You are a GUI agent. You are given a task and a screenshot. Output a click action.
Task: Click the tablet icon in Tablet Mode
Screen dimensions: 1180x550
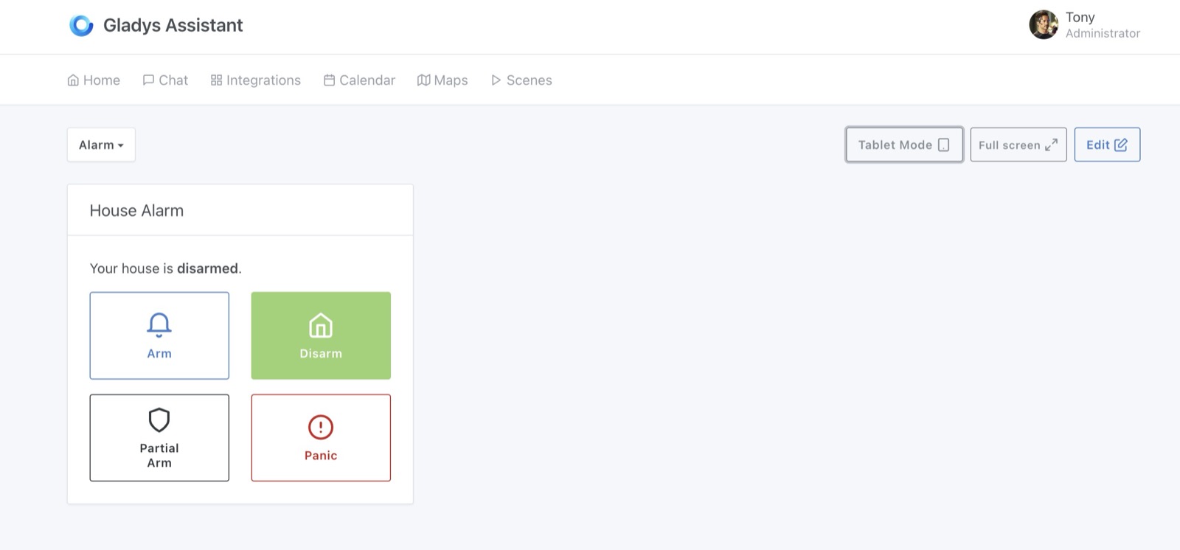point(943,145)
